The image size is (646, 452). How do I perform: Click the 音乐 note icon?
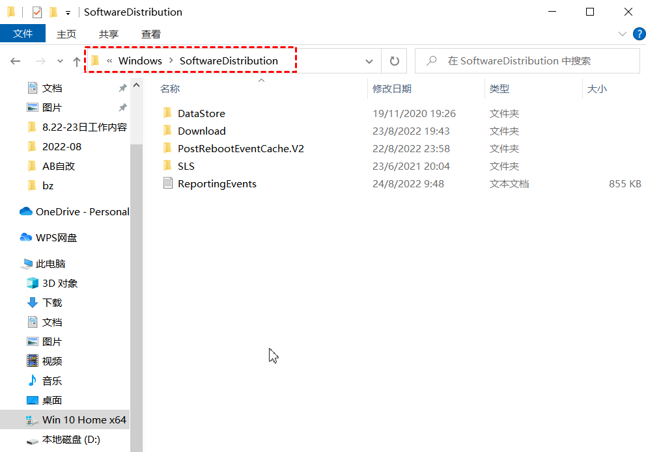pos(32,380)
